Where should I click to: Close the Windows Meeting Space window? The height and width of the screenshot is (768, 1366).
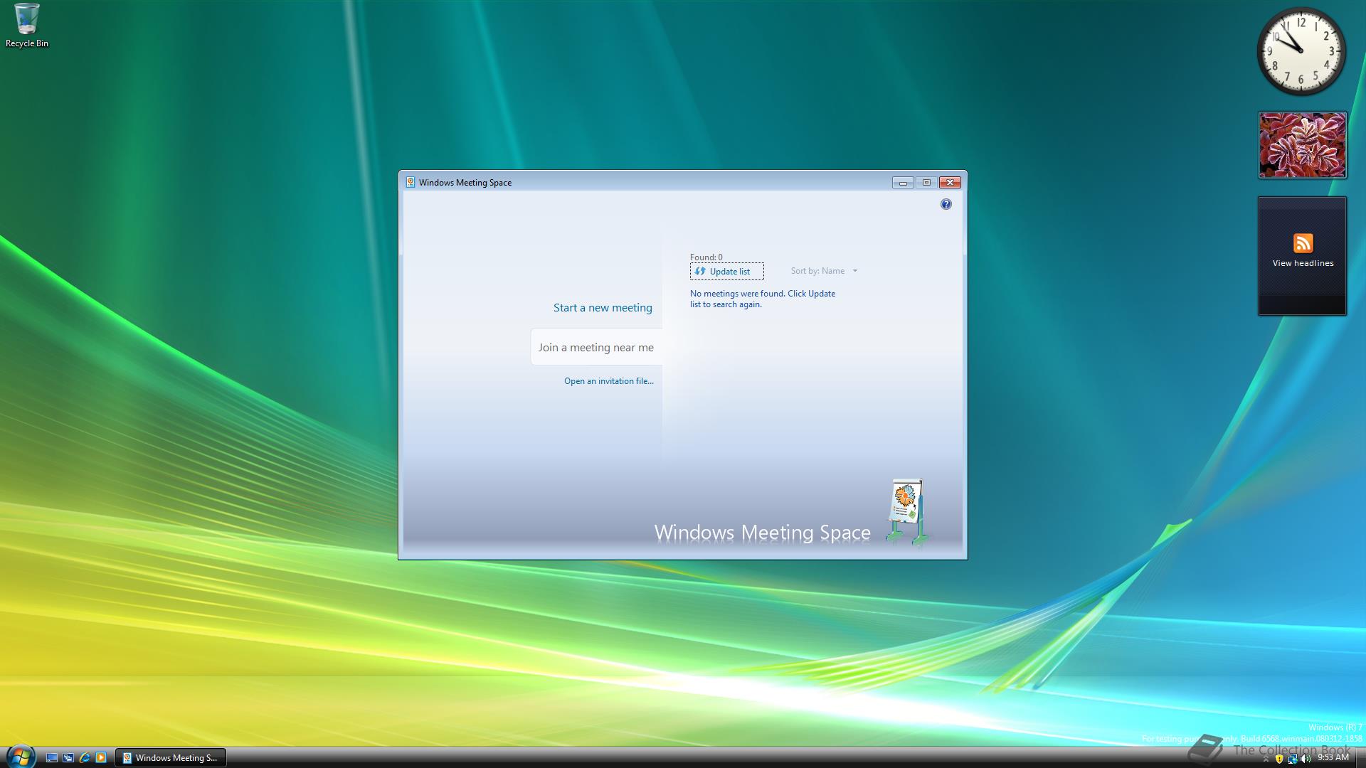click(x=950, y=183)
